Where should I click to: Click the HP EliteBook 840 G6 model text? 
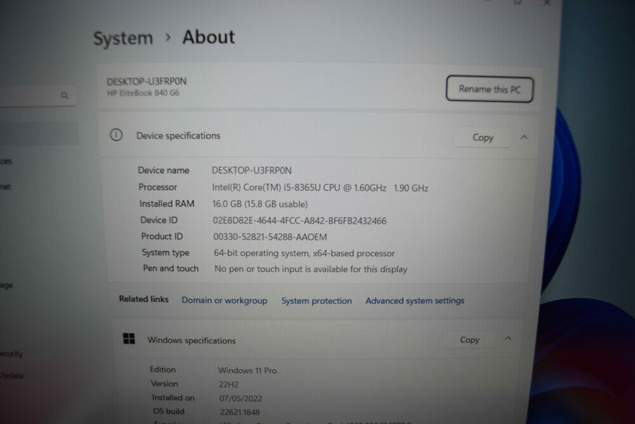pyautogui.click(x=143, y=93)
